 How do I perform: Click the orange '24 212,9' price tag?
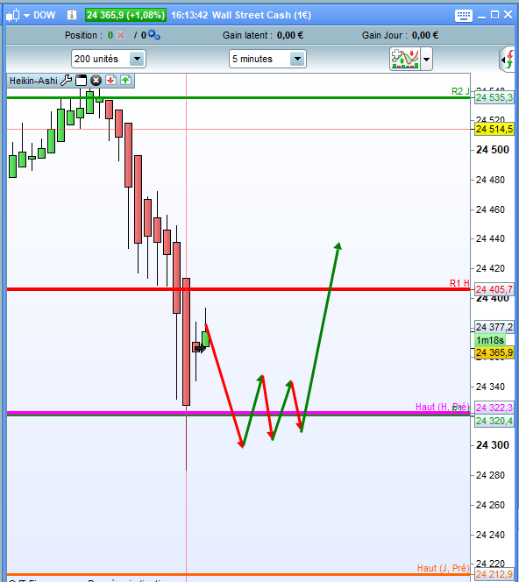coord(494,575)
